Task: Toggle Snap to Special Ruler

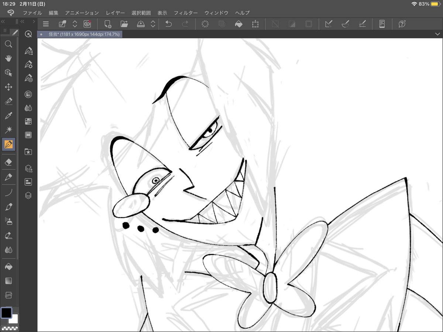Action: point(346,24)
